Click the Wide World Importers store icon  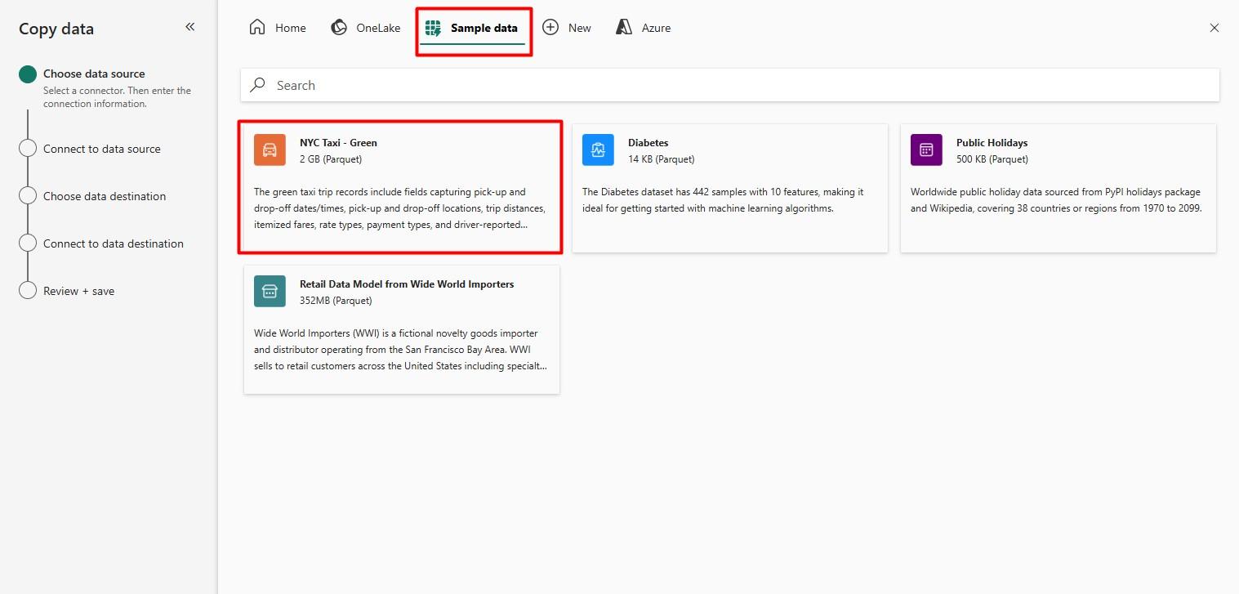coord(270,291)
